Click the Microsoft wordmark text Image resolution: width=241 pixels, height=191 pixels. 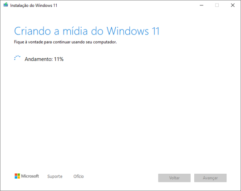click(x=30, y=176)
